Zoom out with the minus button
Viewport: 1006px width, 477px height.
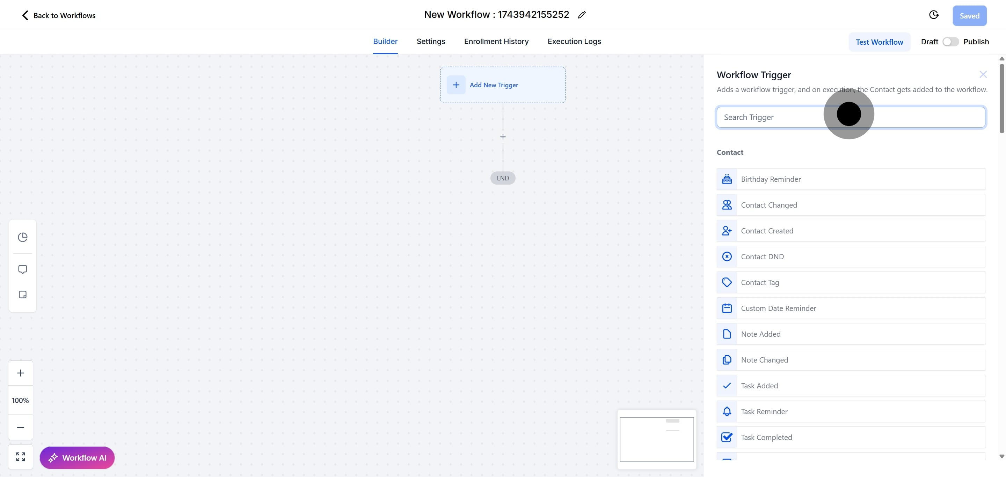(21, 427)
